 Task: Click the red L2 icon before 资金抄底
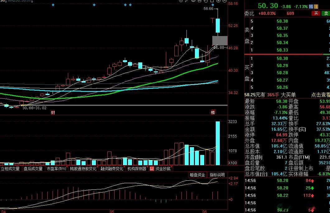coord(152,169)
